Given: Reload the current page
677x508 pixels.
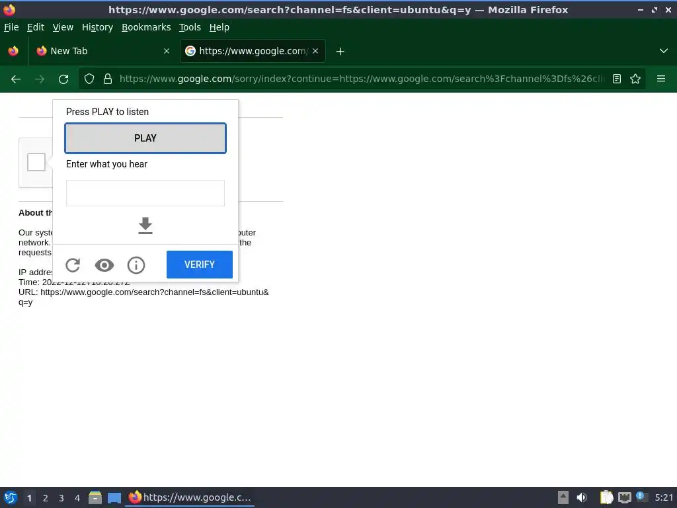Looking at the screenshot, I should pos(63,79).
